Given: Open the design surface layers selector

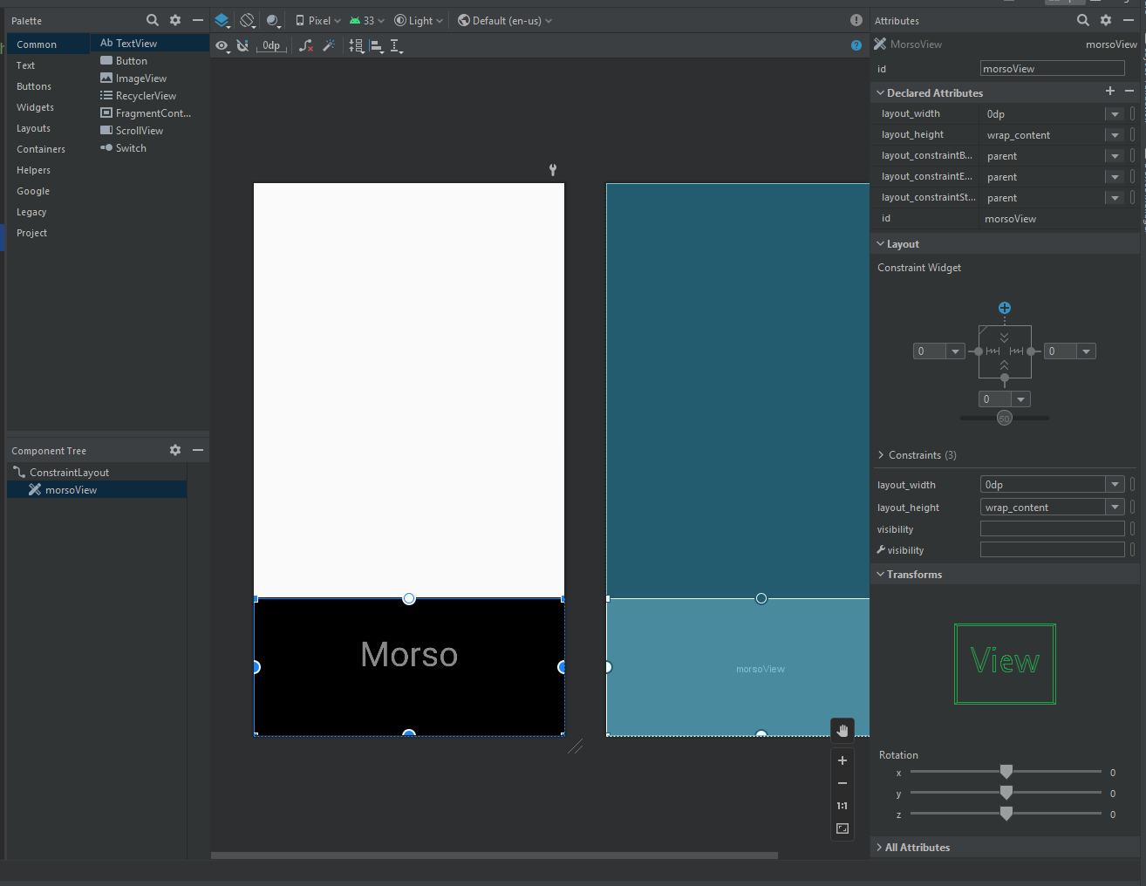Looking at the screenshot, I should (x=222, y=20).
